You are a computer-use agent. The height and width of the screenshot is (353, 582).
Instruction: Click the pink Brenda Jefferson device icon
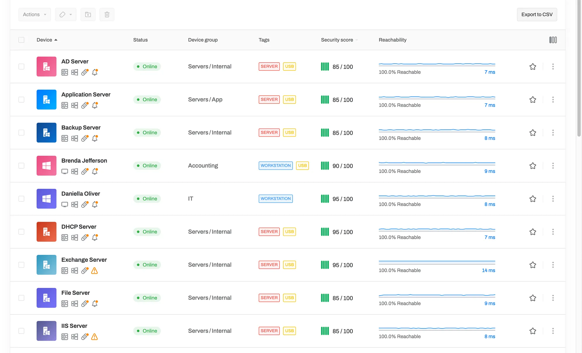(46, 166)
